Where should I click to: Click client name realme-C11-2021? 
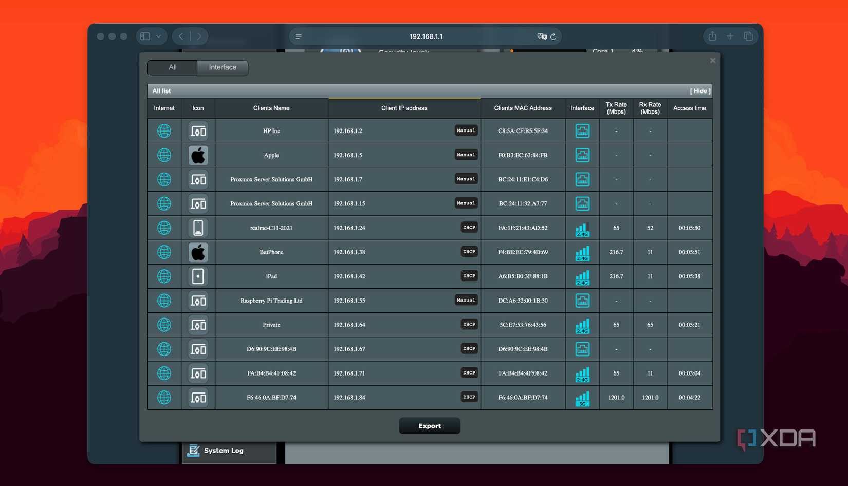pos(271,228)
